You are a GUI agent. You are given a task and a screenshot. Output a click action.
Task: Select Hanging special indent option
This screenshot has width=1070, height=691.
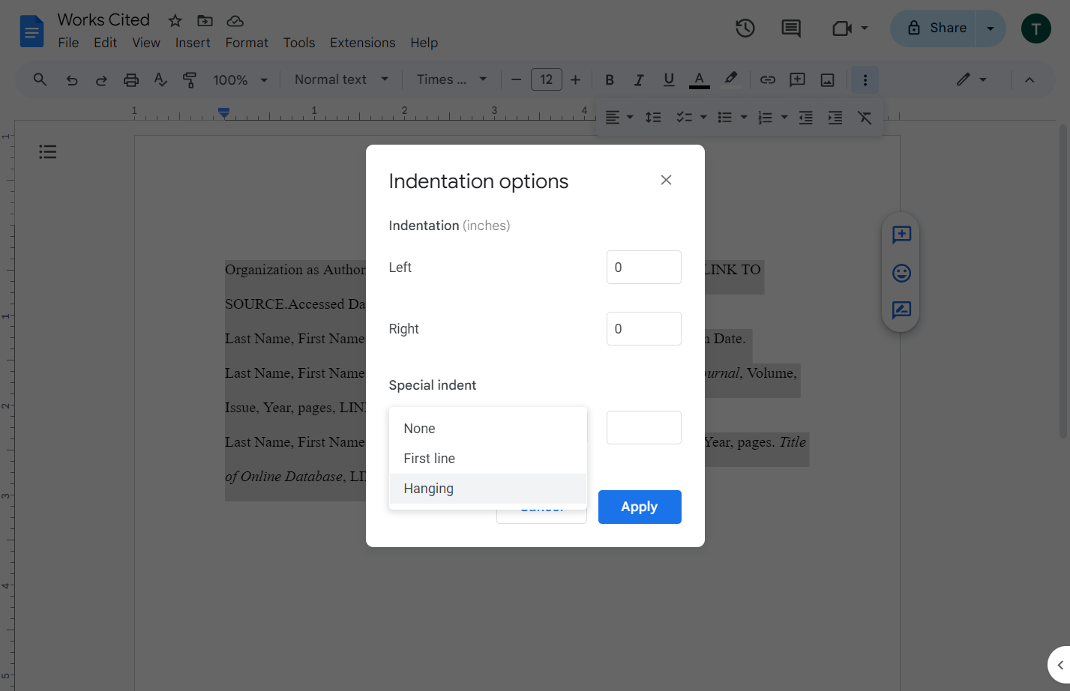(x=487, y=489)
